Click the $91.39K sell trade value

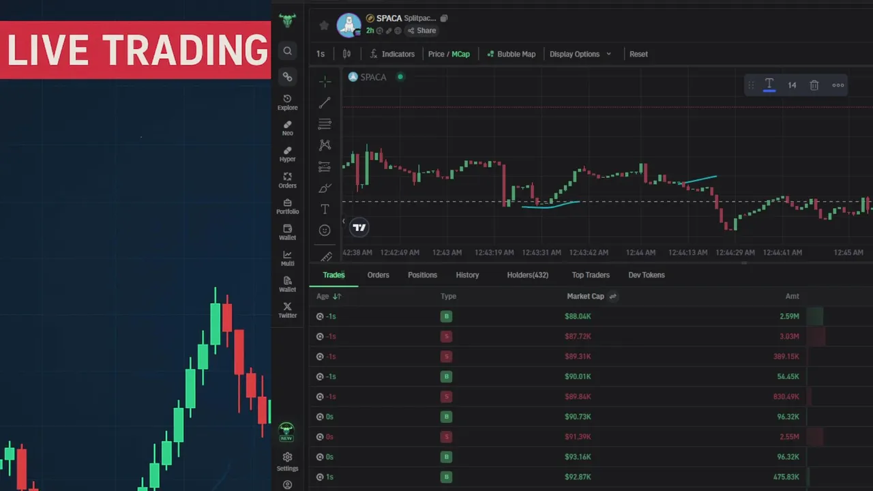[578, 436]
